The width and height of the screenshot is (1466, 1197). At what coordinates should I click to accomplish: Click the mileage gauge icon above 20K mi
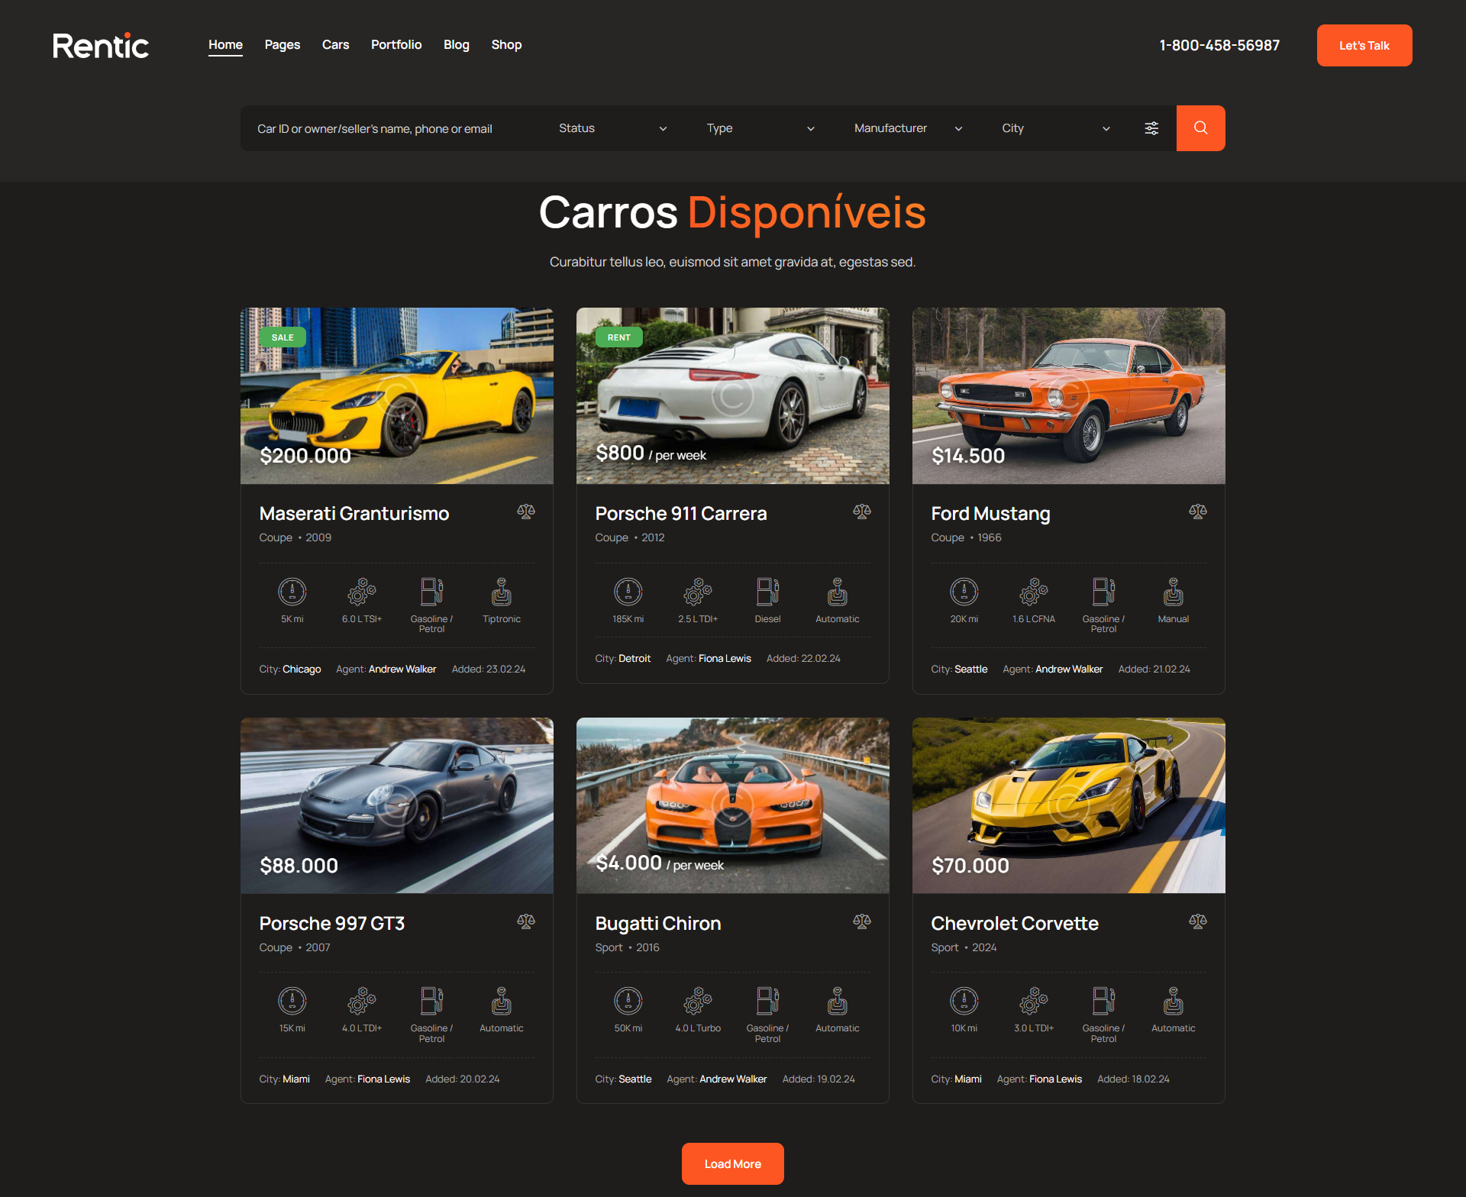[x=964, y=592]
